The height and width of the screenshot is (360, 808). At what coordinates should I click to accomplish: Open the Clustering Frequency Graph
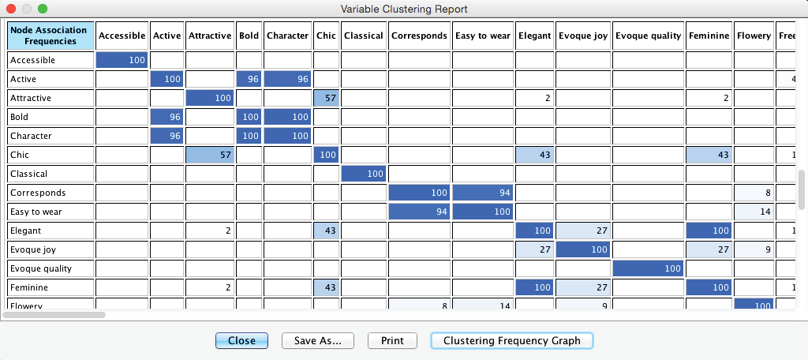point(511,341)
